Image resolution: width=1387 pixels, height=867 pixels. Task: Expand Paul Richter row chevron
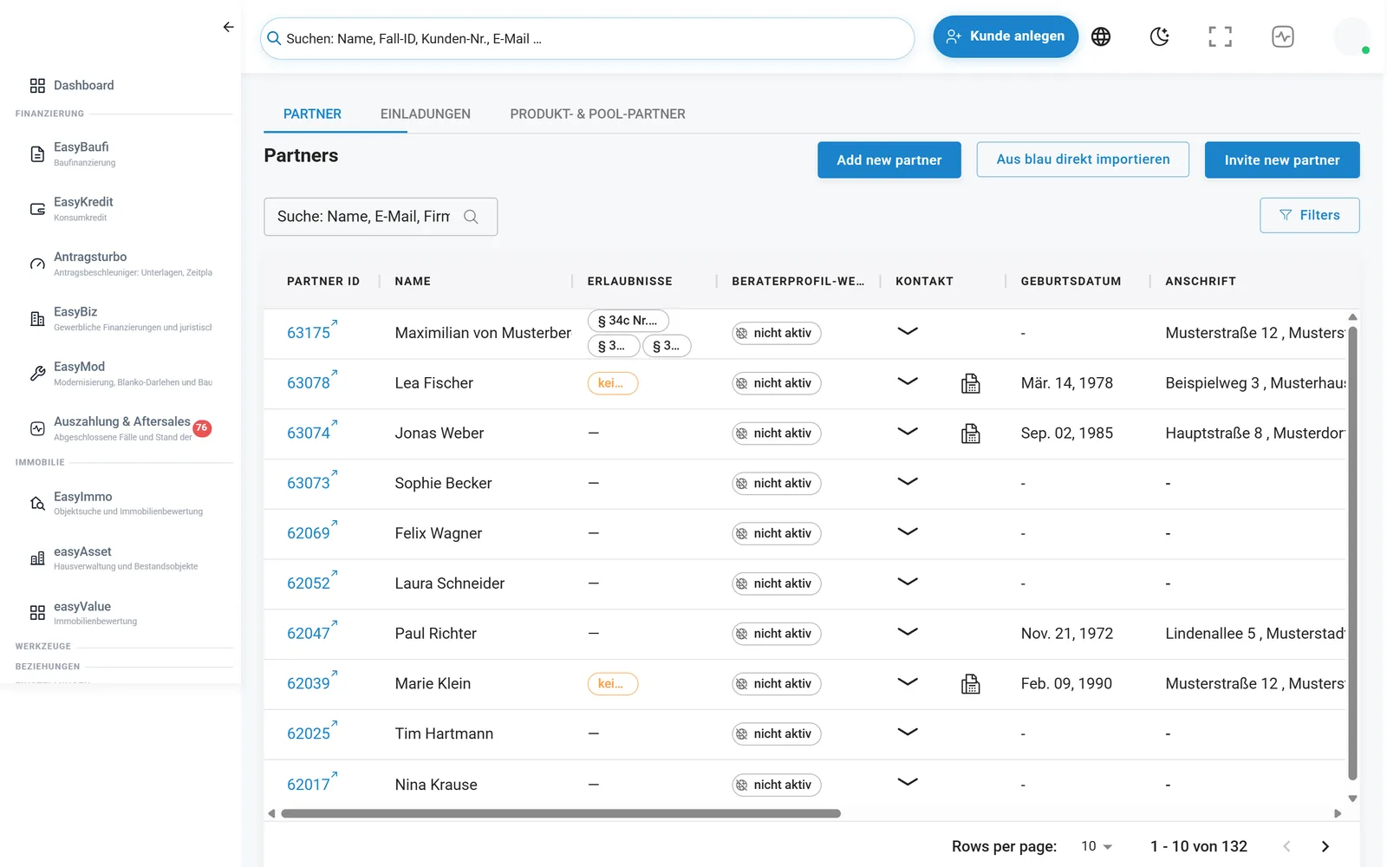tap(908, 632)
